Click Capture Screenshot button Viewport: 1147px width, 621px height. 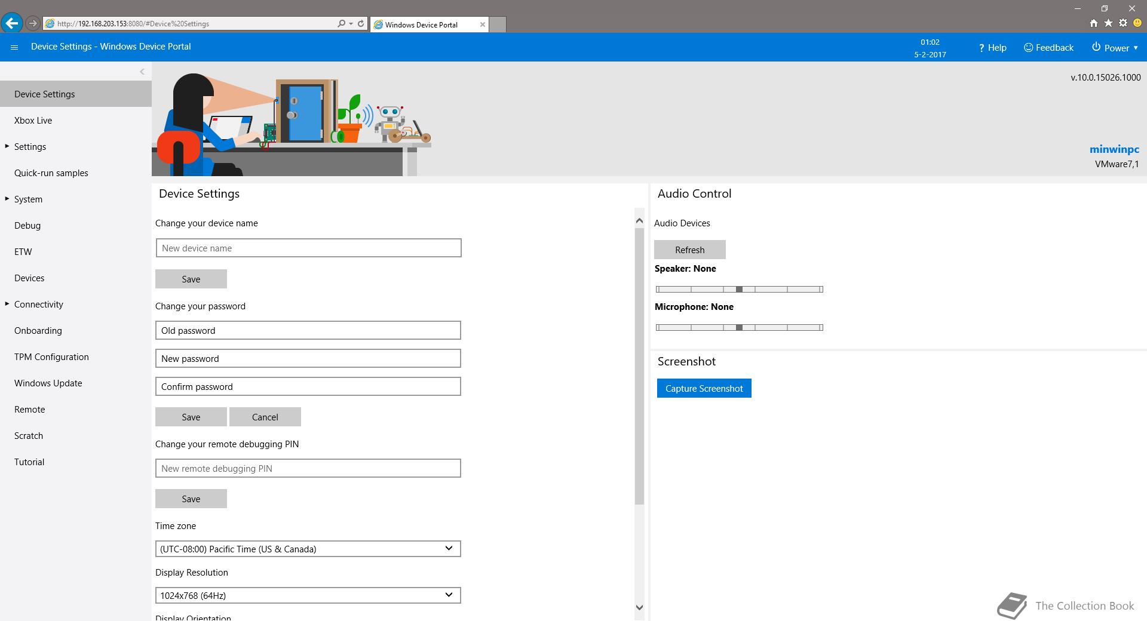coord(704,388)
